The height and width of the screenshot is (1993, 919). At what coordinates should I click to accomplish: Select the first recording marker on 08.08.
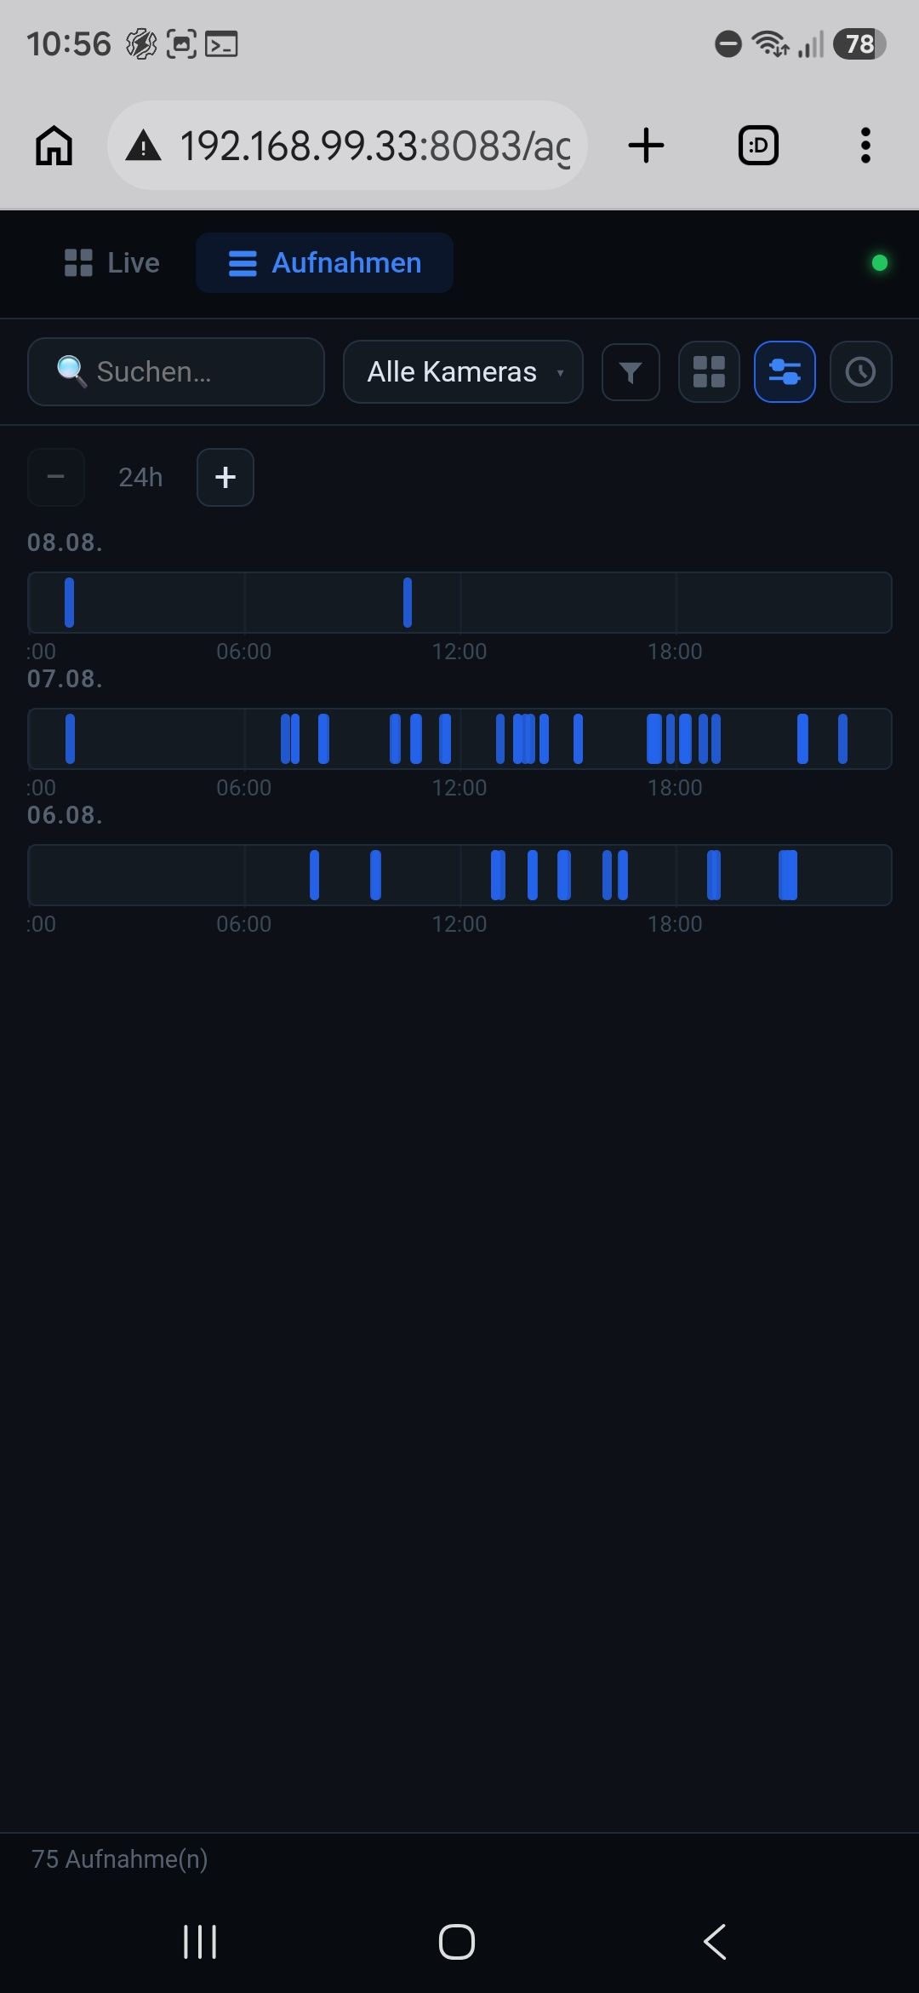69,602
